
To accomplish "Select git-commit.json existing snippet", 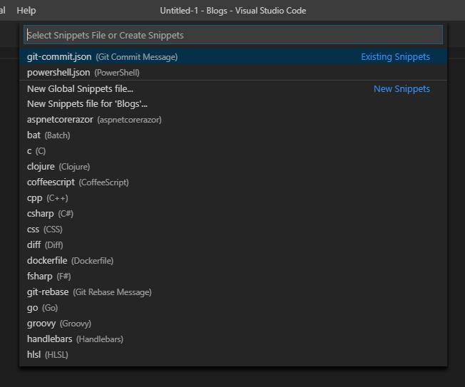I will tap(233, 56).
